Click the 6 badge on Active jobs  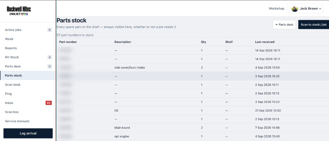pyautogui.click(x=49, y=30)
